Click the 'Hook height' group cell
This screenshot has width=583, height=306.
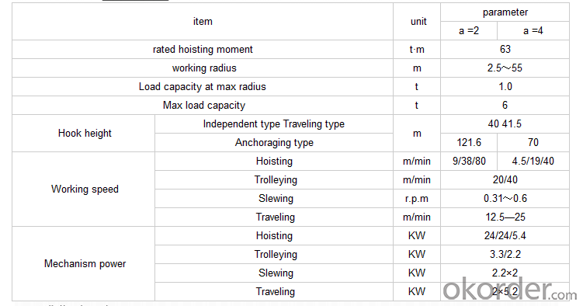coord(84,133)
